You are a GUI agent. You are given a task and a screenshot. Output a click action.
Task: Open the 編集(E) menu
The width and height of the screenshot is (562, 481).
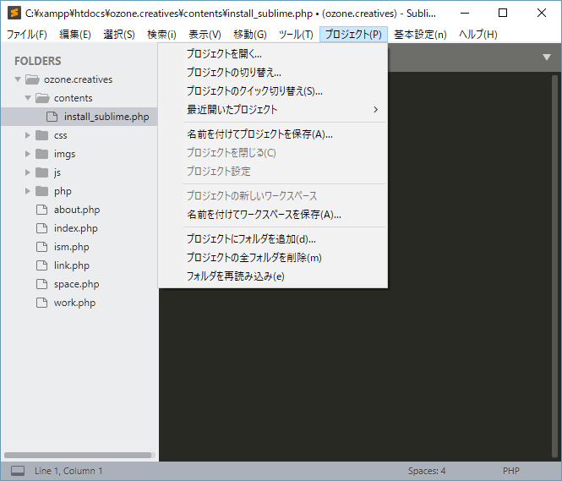click(x=75, y=35)
